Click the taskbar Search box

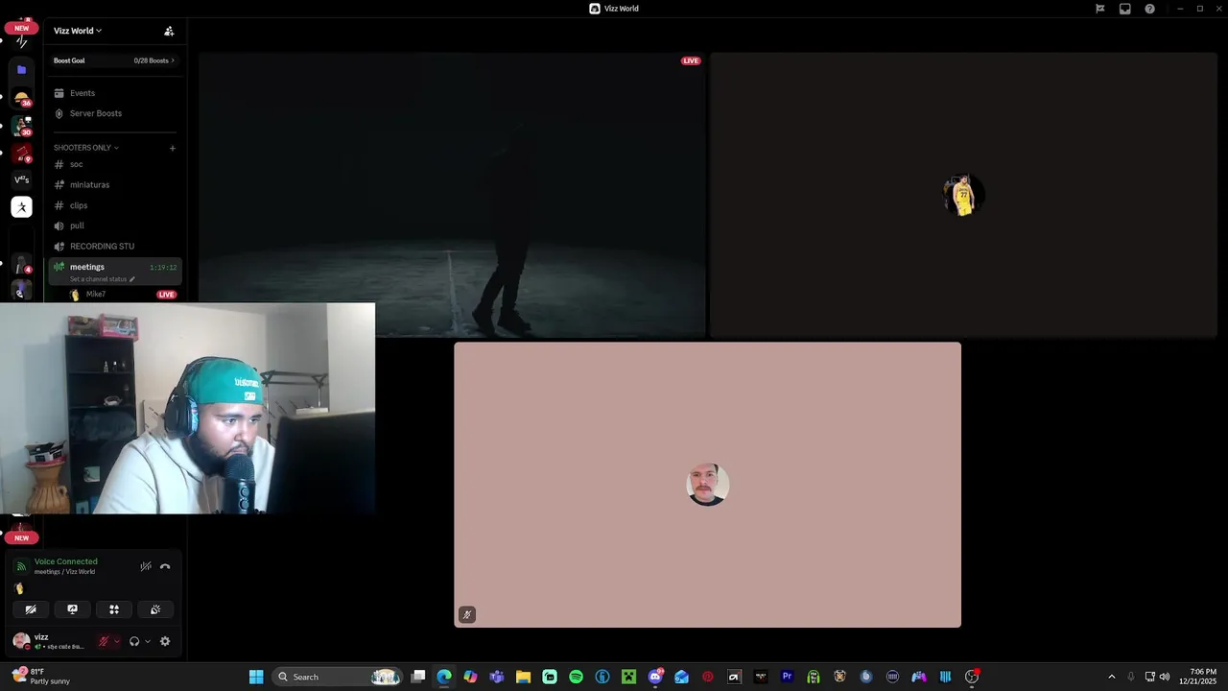pyautogui.click(x=337, y=677)
